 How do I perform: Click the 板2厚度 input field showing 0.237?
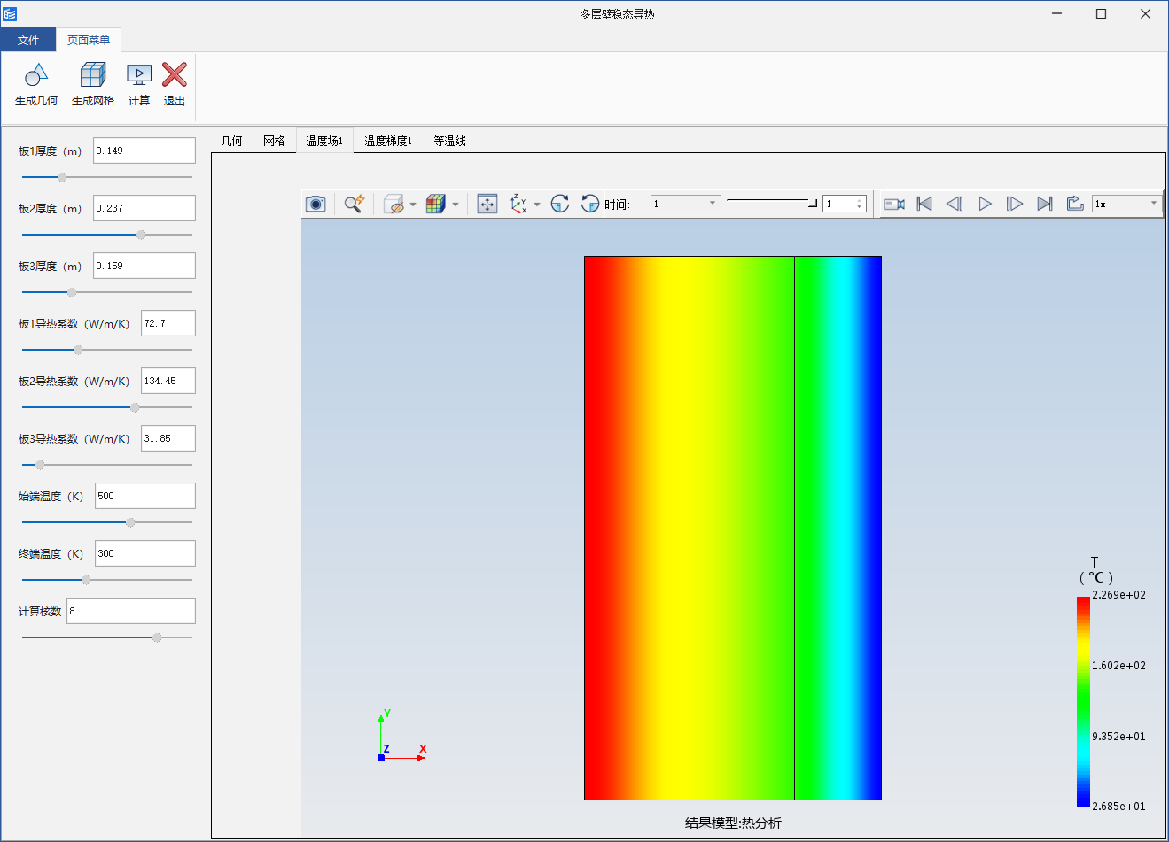point(144,208)
